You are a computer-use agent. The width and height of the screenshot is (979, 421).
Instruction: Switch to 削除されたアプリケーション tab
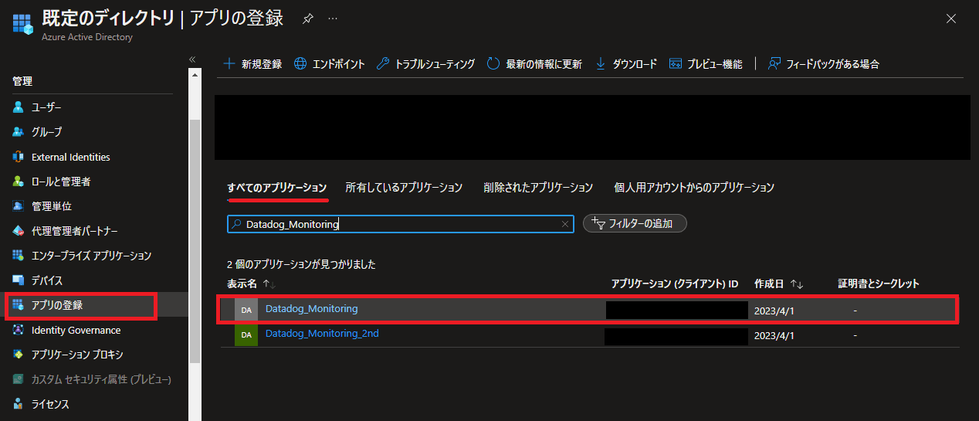point(538,188)
